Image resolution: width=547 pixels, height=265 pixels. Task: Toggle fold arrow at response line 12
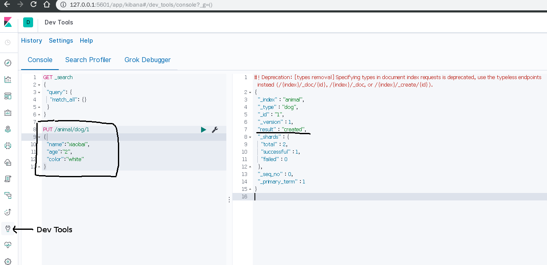coord(250,167)
